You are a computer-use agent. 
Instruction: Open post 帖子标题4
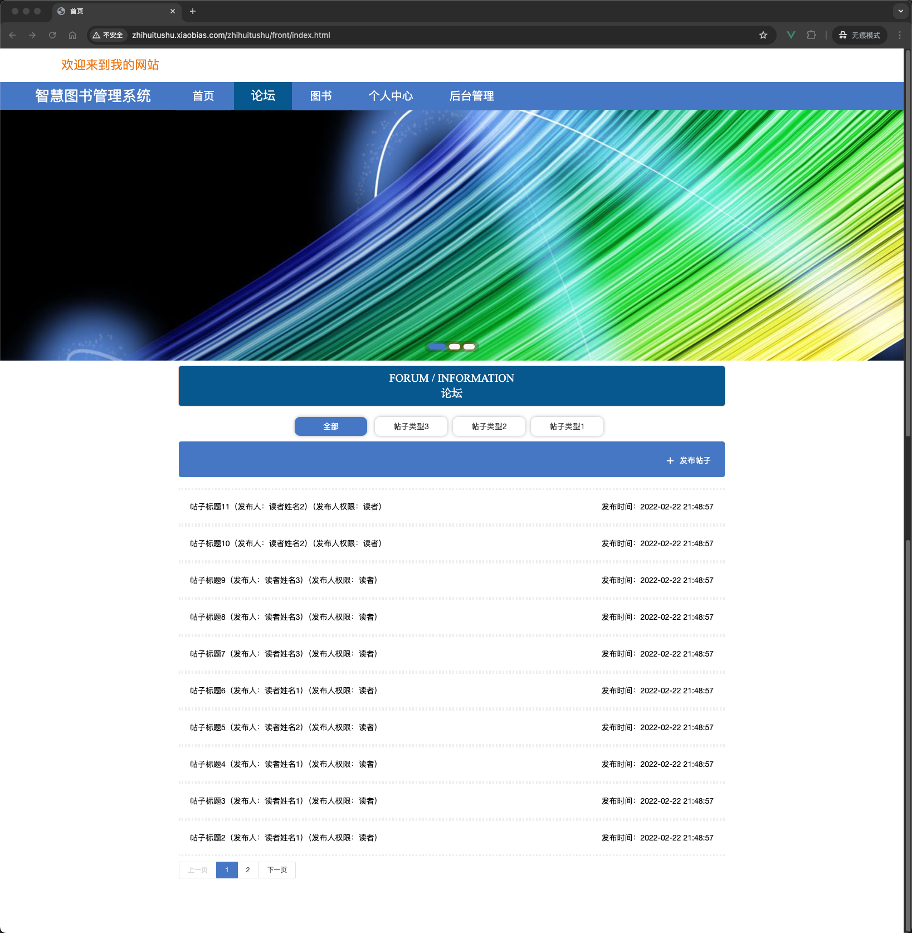tap(452, 764)
